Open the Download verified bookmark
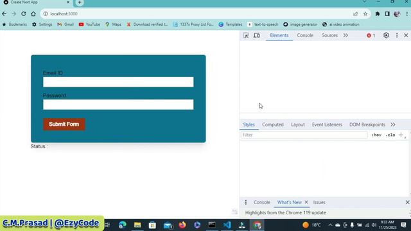 click(x=147, y=24)
